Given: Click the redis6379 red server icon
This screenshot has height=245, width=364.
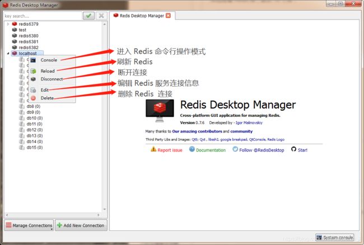Looking at the screenshot, I should 15,24.
